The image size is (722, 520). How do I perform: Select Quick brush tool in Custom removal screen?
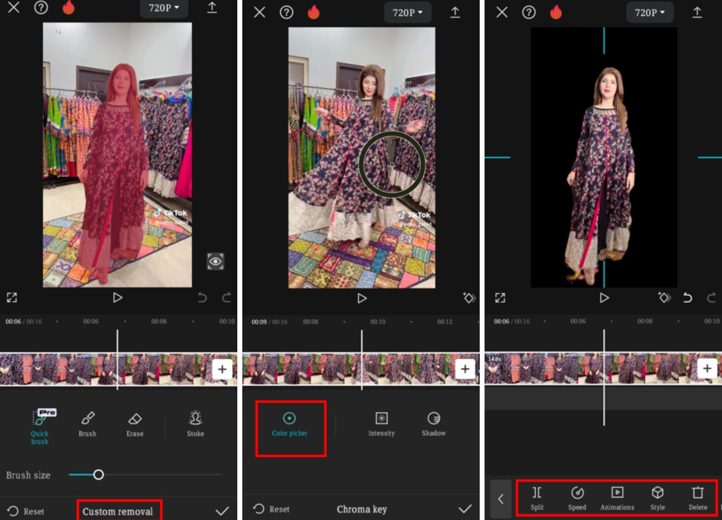(40, 427)
